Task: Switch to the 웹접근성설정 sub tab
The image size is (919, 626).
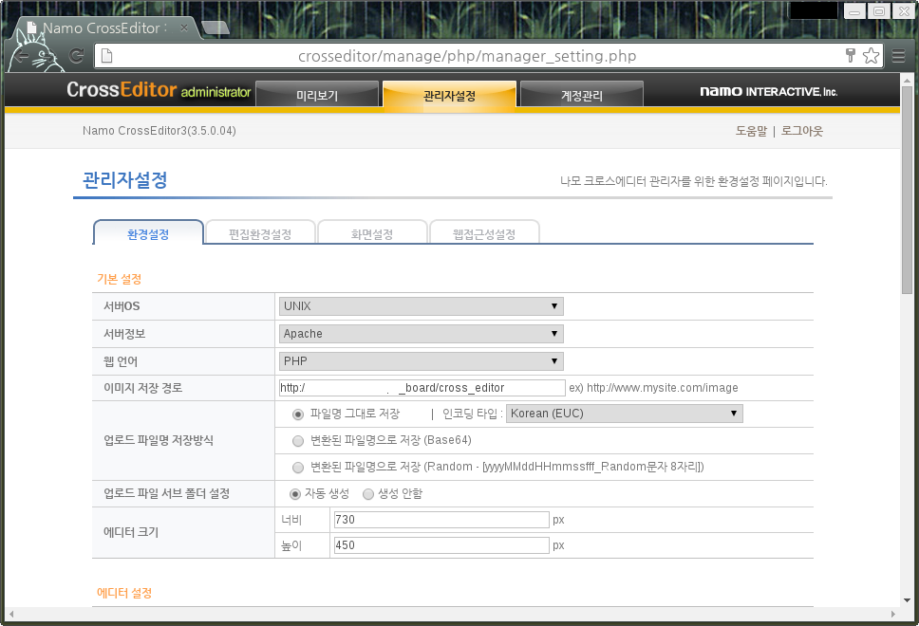Action: click(x=484, y=233)
